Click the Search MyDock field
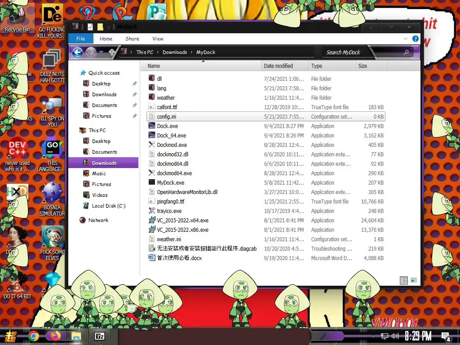460x345 pixels. [364, 53]
